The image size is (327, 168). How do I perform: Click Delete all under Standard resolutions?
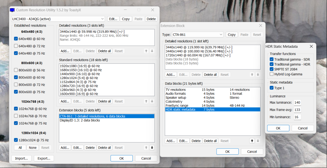coord(105,101)
